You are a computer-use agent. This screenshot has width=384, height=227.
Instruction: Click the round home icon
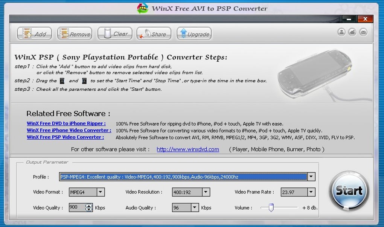tap(352, 32)
